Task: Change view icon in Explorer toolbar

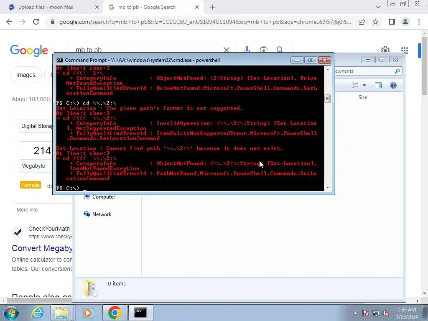Action: [x=355, y=85]
